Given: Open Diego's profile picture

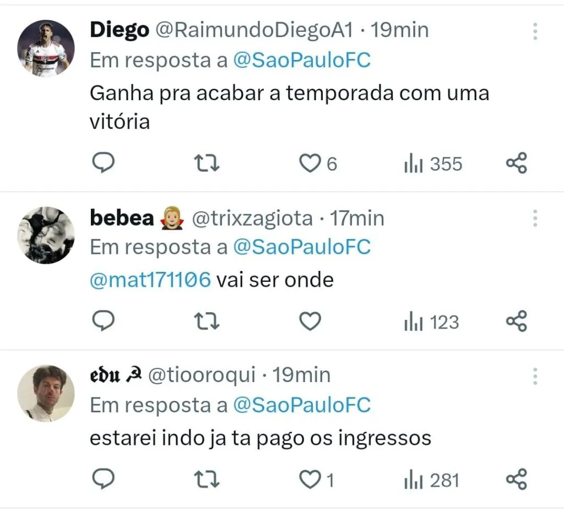Looking at the screenshot, I should [x=46, y=48].
